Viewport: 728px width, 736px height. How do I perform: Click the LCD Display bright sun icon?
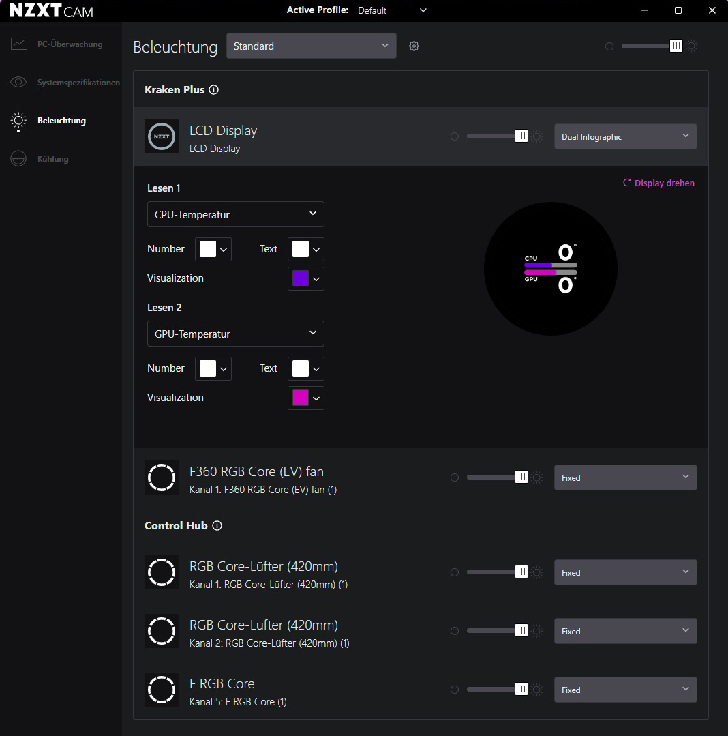pyautogui.click(x=537, y=136)
